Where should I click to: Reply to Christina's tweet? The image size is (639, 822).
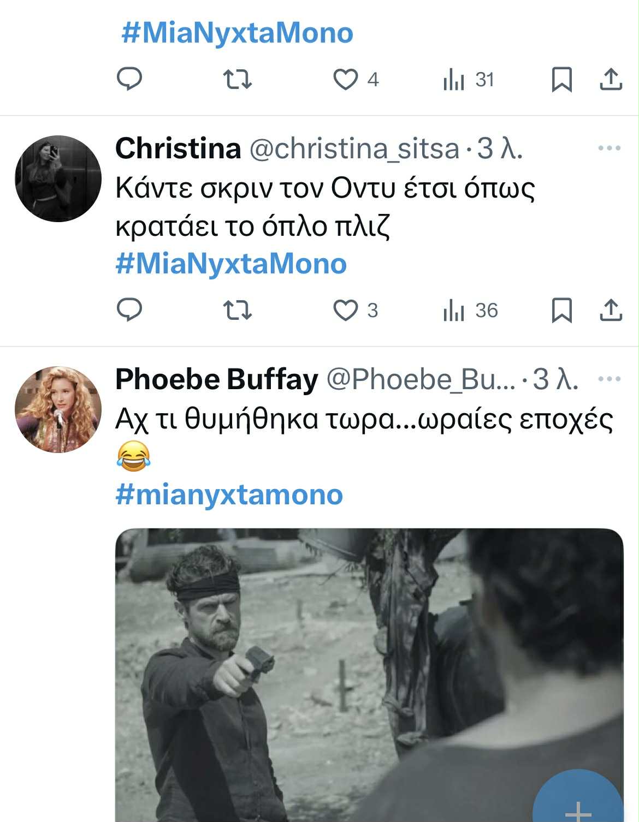(129, 310)
